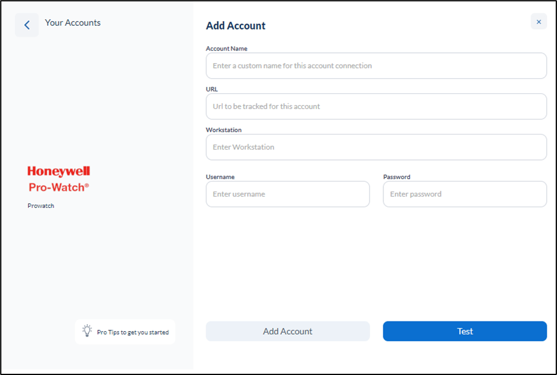
Task: Click the back arrow beside Your Accounts
Action: (x=26, y=25)
